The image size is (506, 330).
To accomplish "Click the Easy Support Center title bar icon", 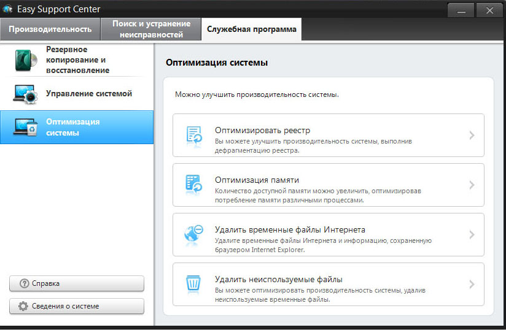I will pos(7,9).
